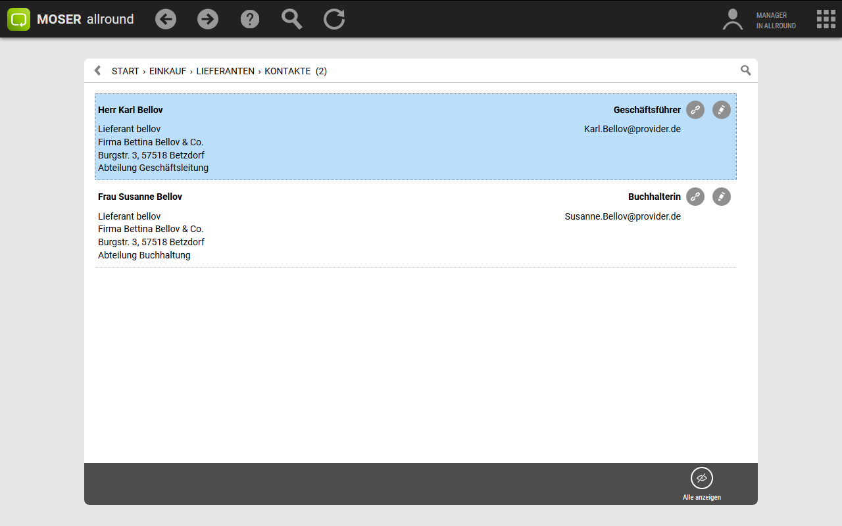Go back using the top bar arrow

(x=166, y=19)
